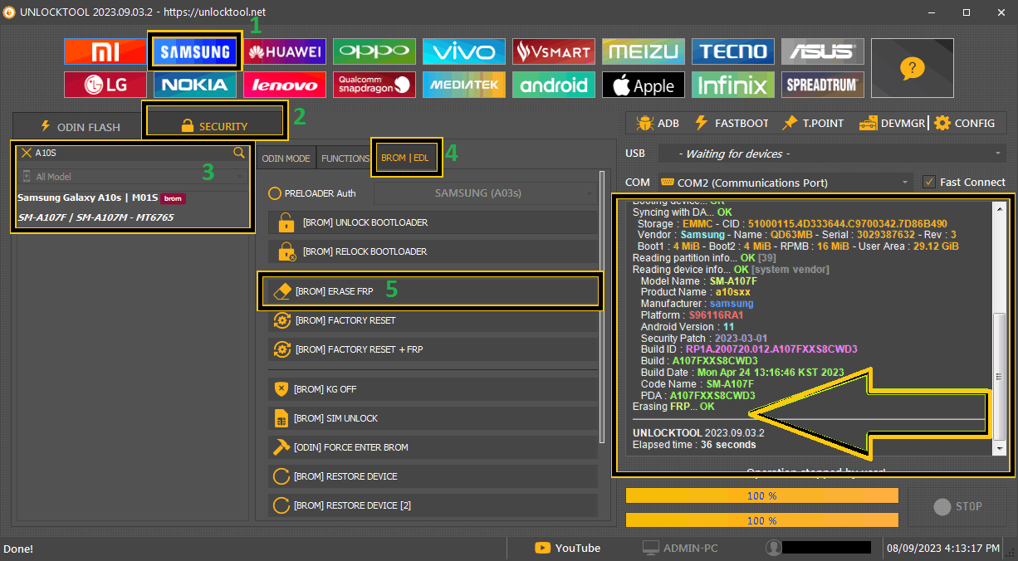Select the Android logo

point(553,85)
